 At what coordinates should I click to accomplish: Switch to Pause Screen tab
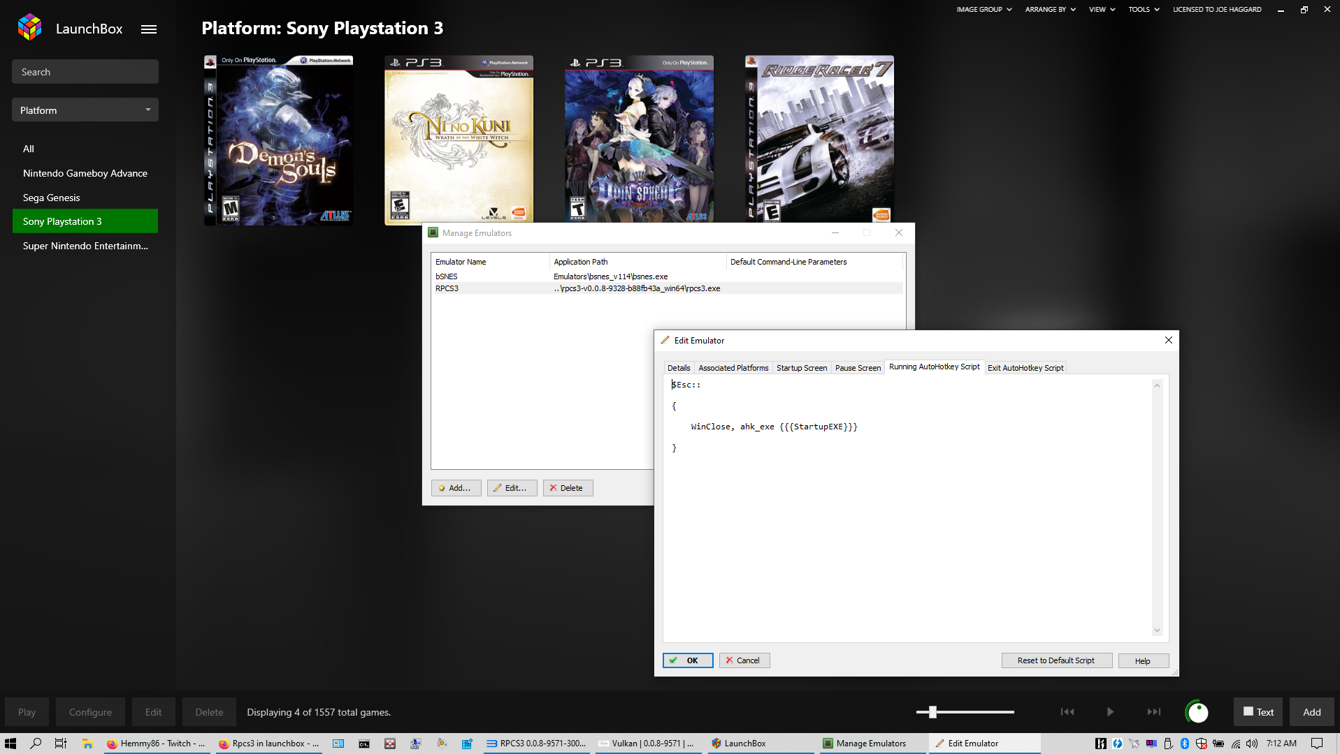click(x=858, y=368)
